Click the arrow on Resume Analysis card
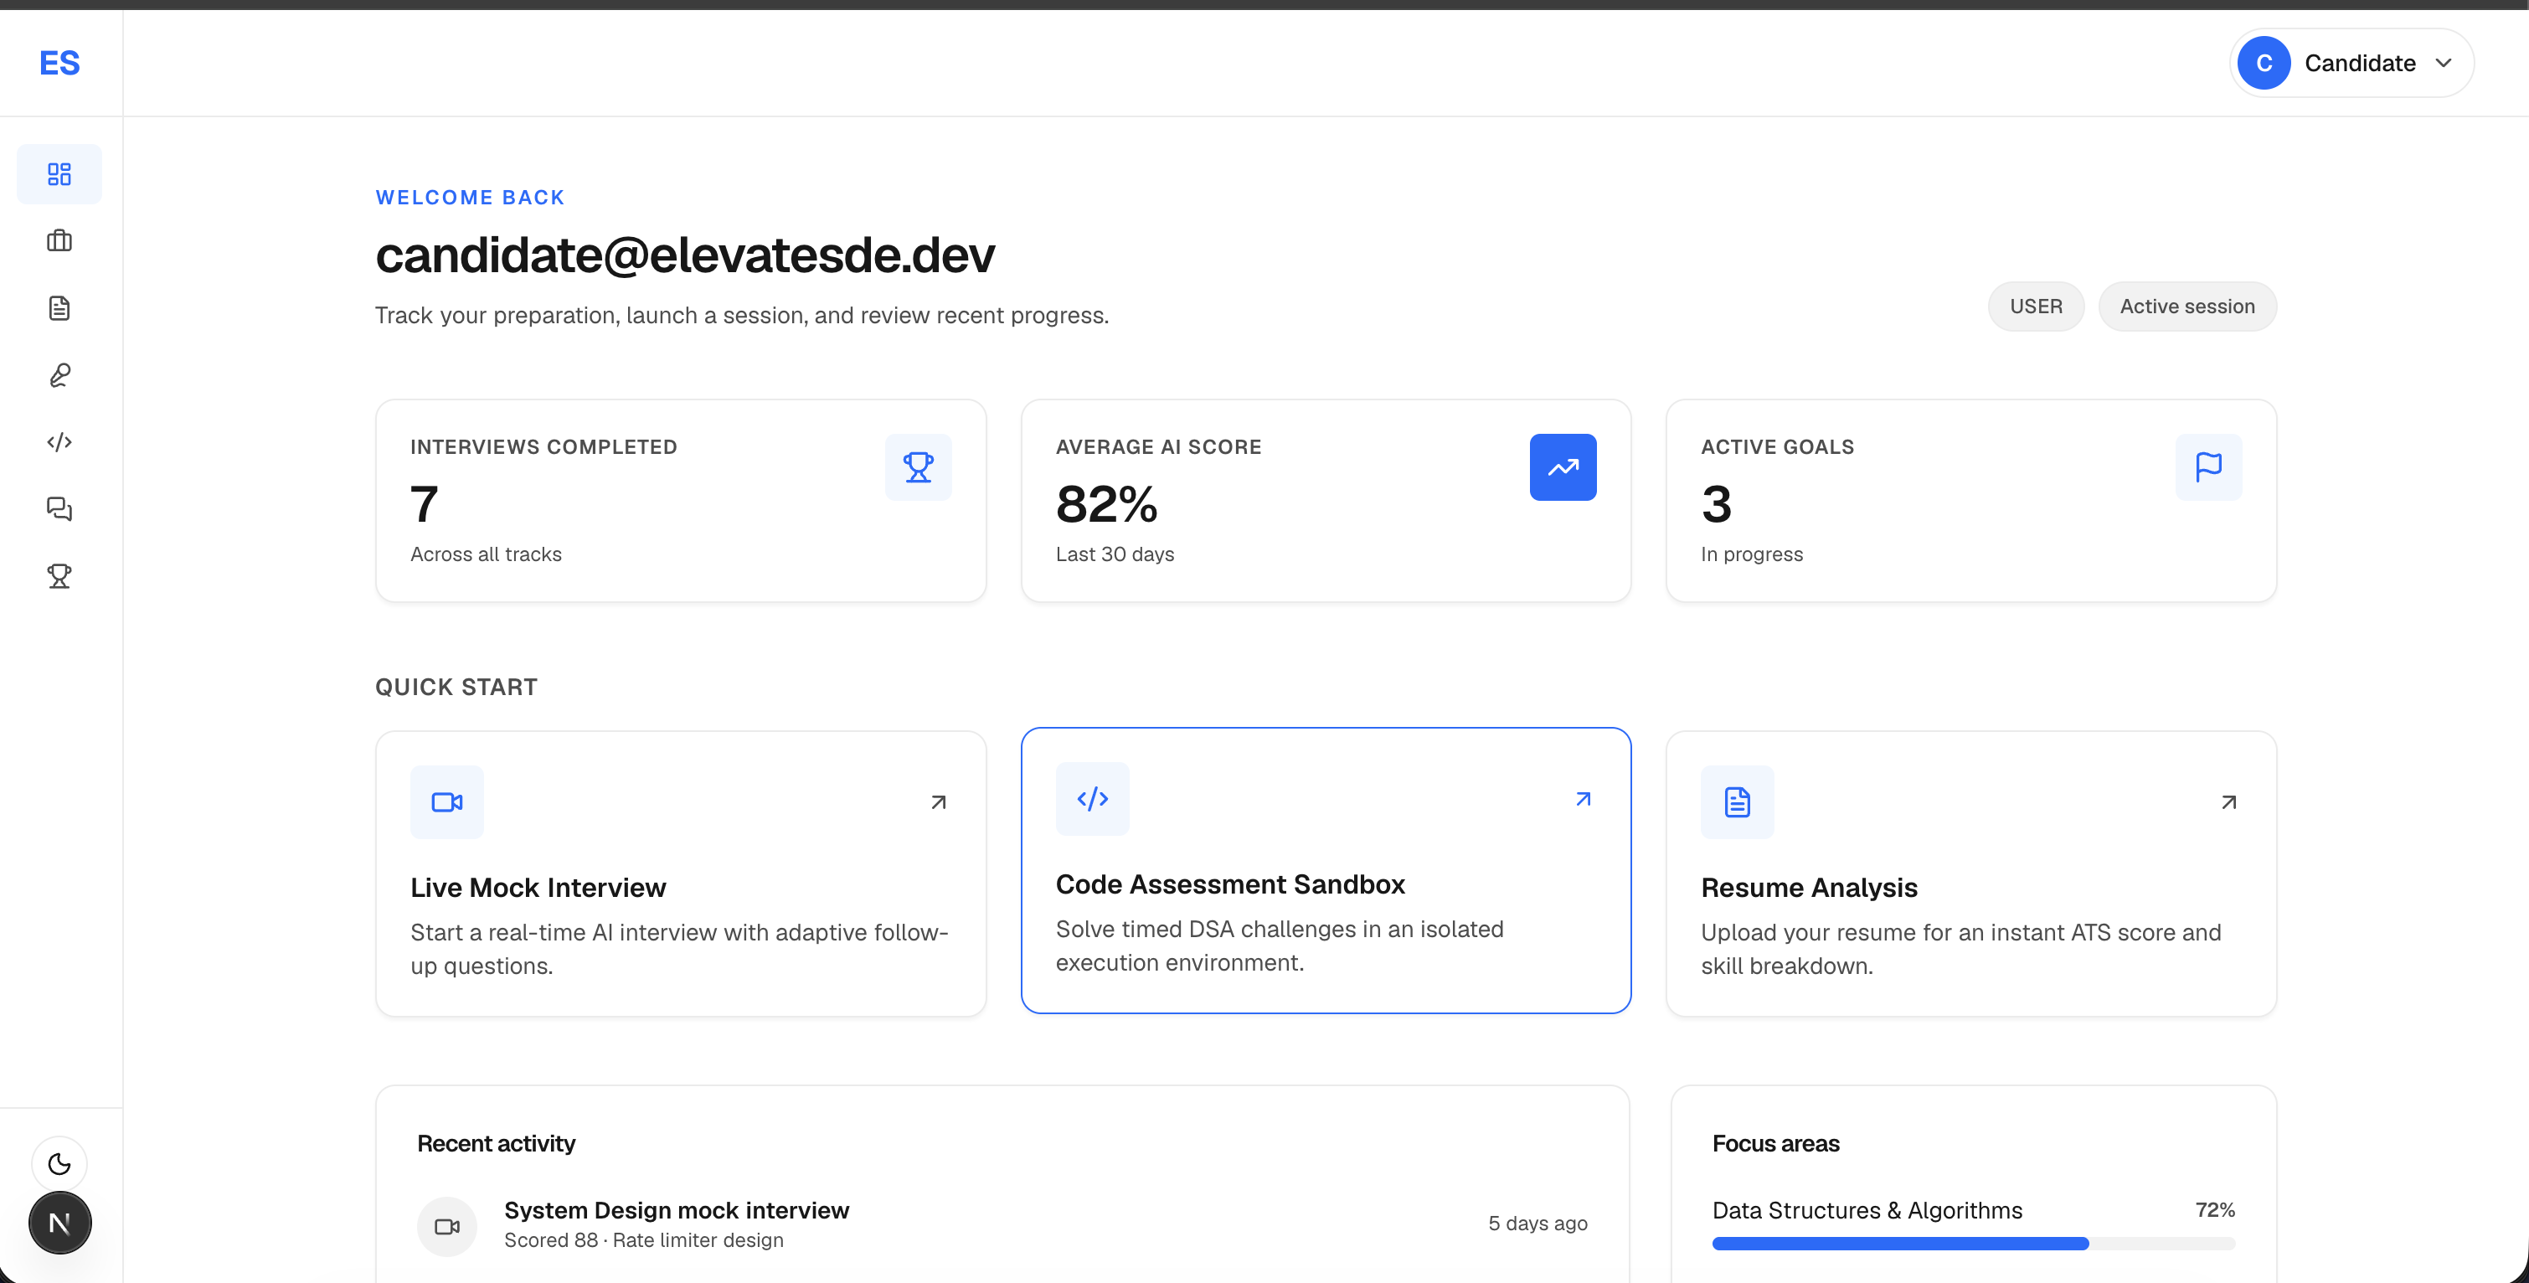The image size is (2529, 1283). tap(2229, 802)
